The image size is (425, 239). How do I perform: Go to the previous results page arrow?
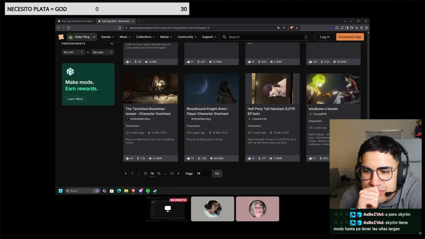point(126,173)
